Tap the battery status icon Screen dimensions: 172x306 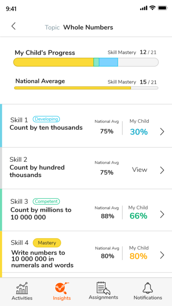pyautogui.click(x=163, y=8)
